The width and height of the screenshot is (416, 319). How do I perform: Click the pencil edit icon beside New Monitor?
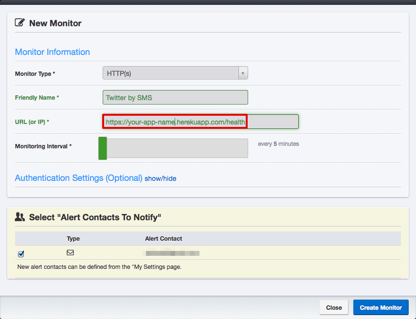20,22
